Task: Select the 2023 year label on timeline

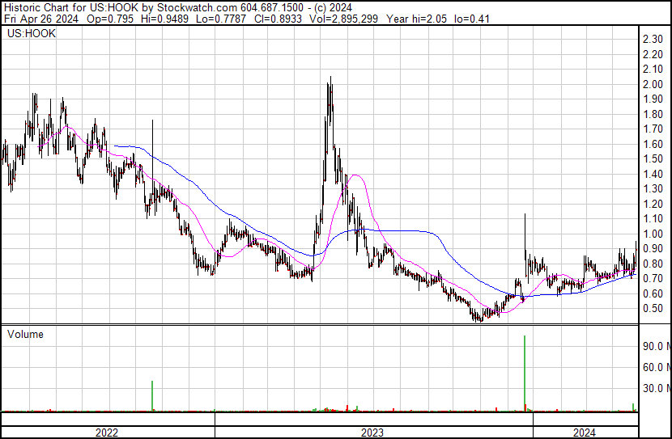Action: pos(372,433)
